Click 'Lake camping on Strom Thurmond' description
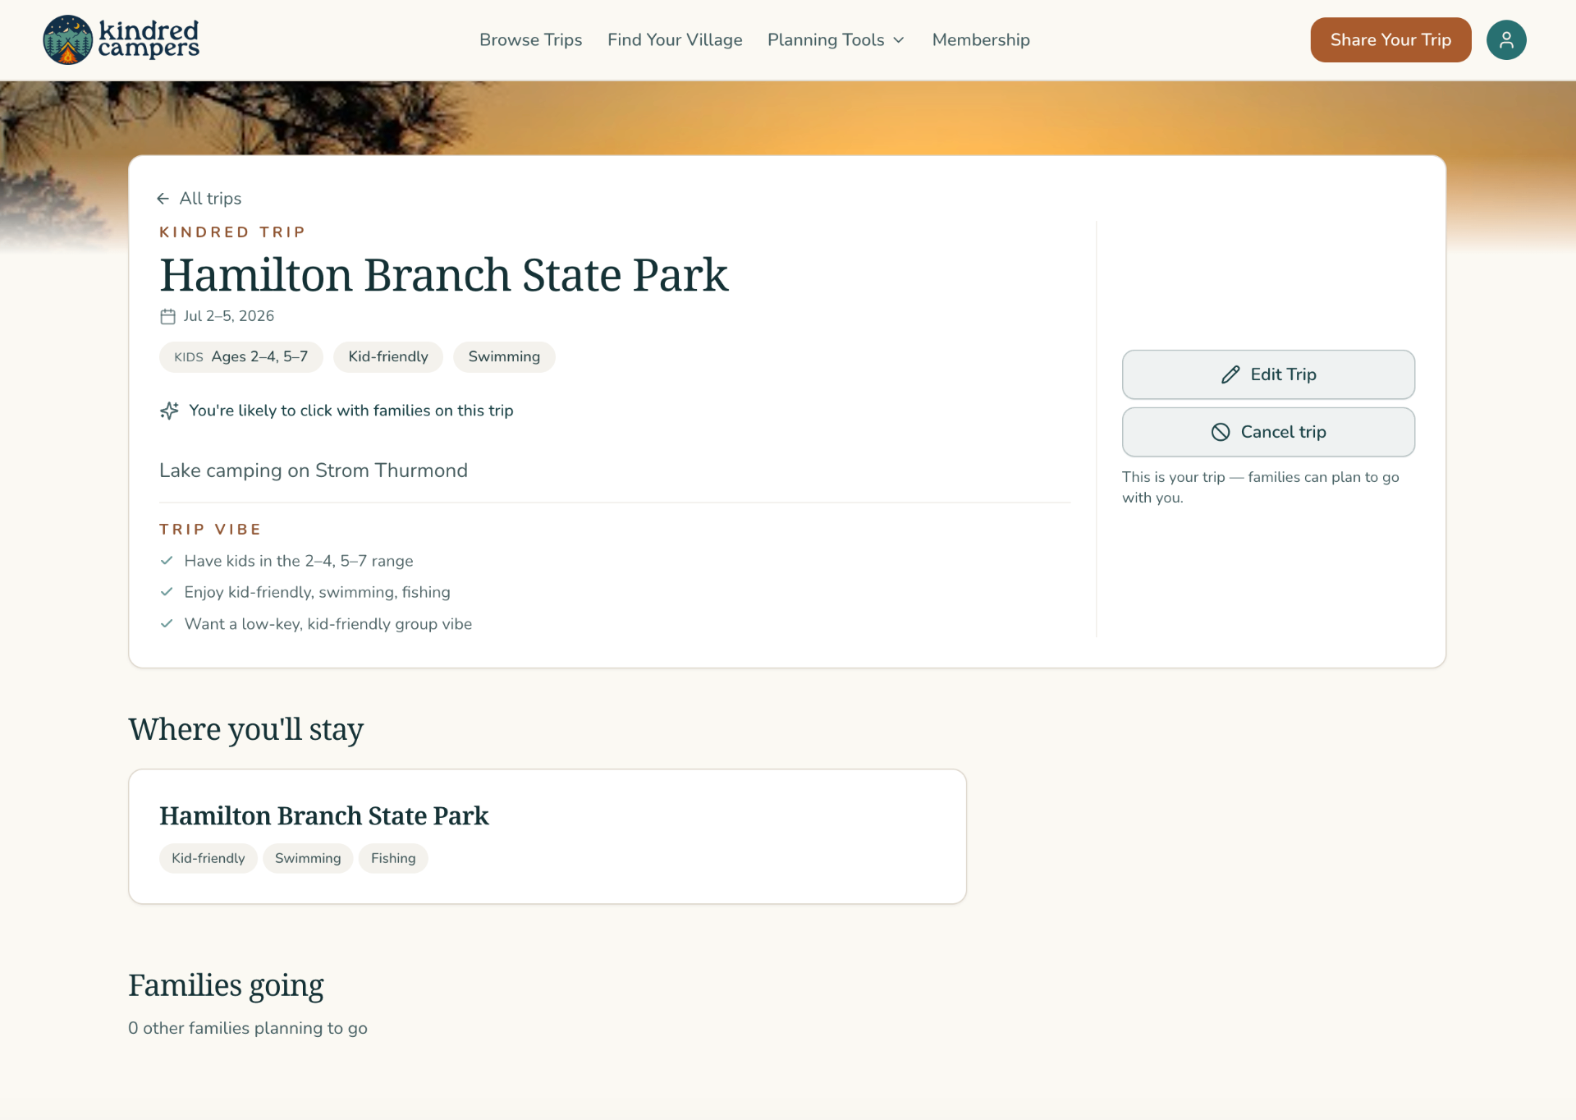Viewport: 1576px width, 1120px height. pos(314,470)
